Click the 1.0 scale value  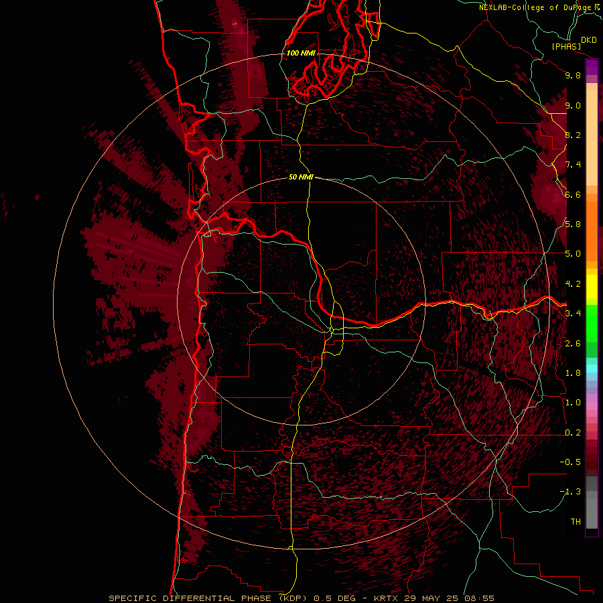(573, 403)
